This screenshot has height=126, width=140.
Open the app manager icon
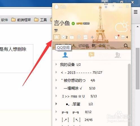click(x=86, y=37)
